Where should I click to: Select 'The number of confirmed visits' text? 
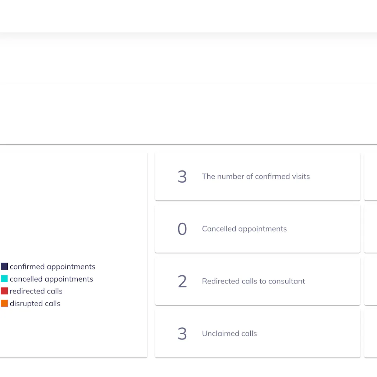point(256,177)
